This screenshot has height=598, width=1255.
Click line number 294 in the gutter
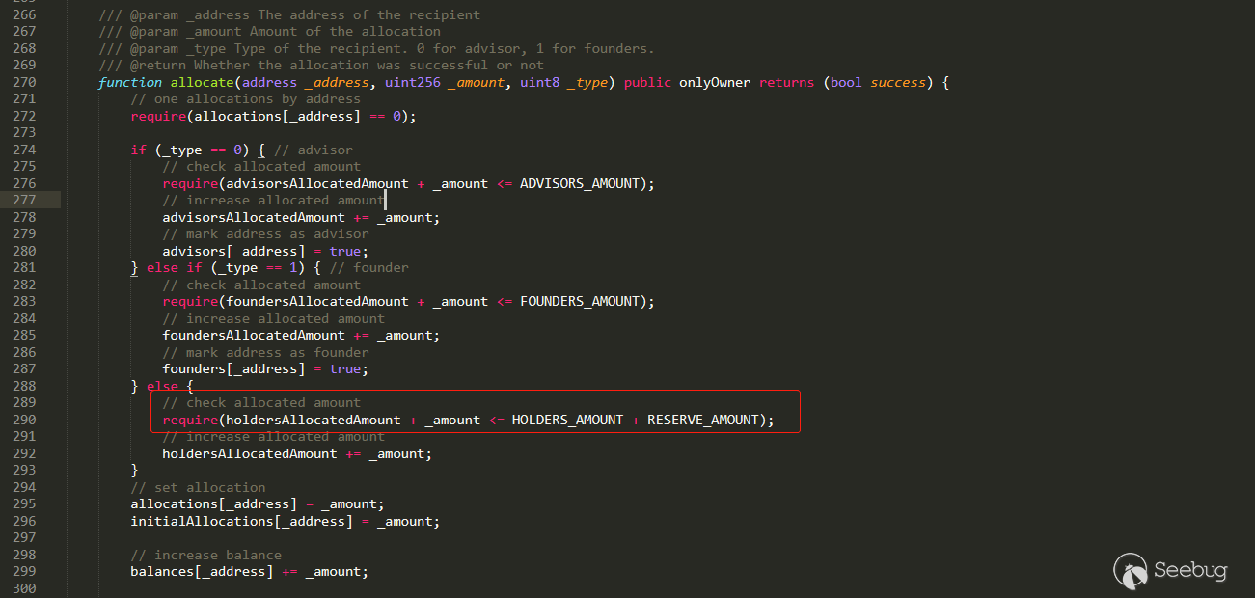tap(24, 488)
